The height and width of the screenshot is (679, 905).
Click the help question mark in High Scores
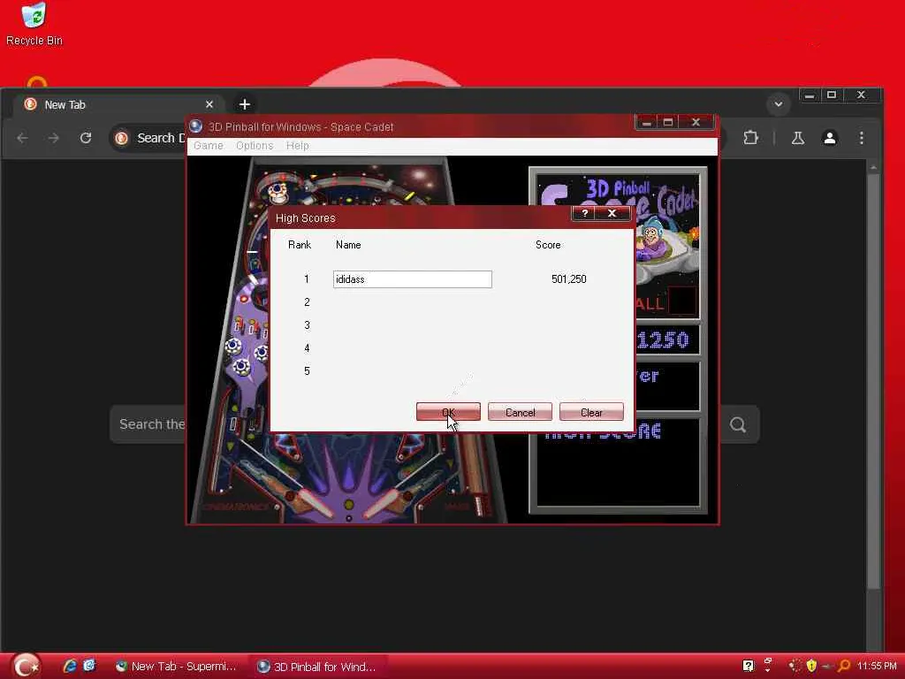[585, 214]
